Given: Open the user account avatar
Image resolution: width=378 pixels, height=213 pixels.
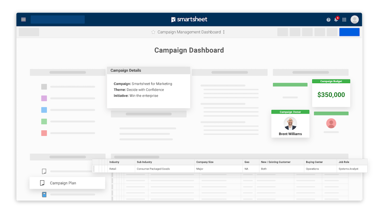Looking at the screenshot, I should [355, 20].
